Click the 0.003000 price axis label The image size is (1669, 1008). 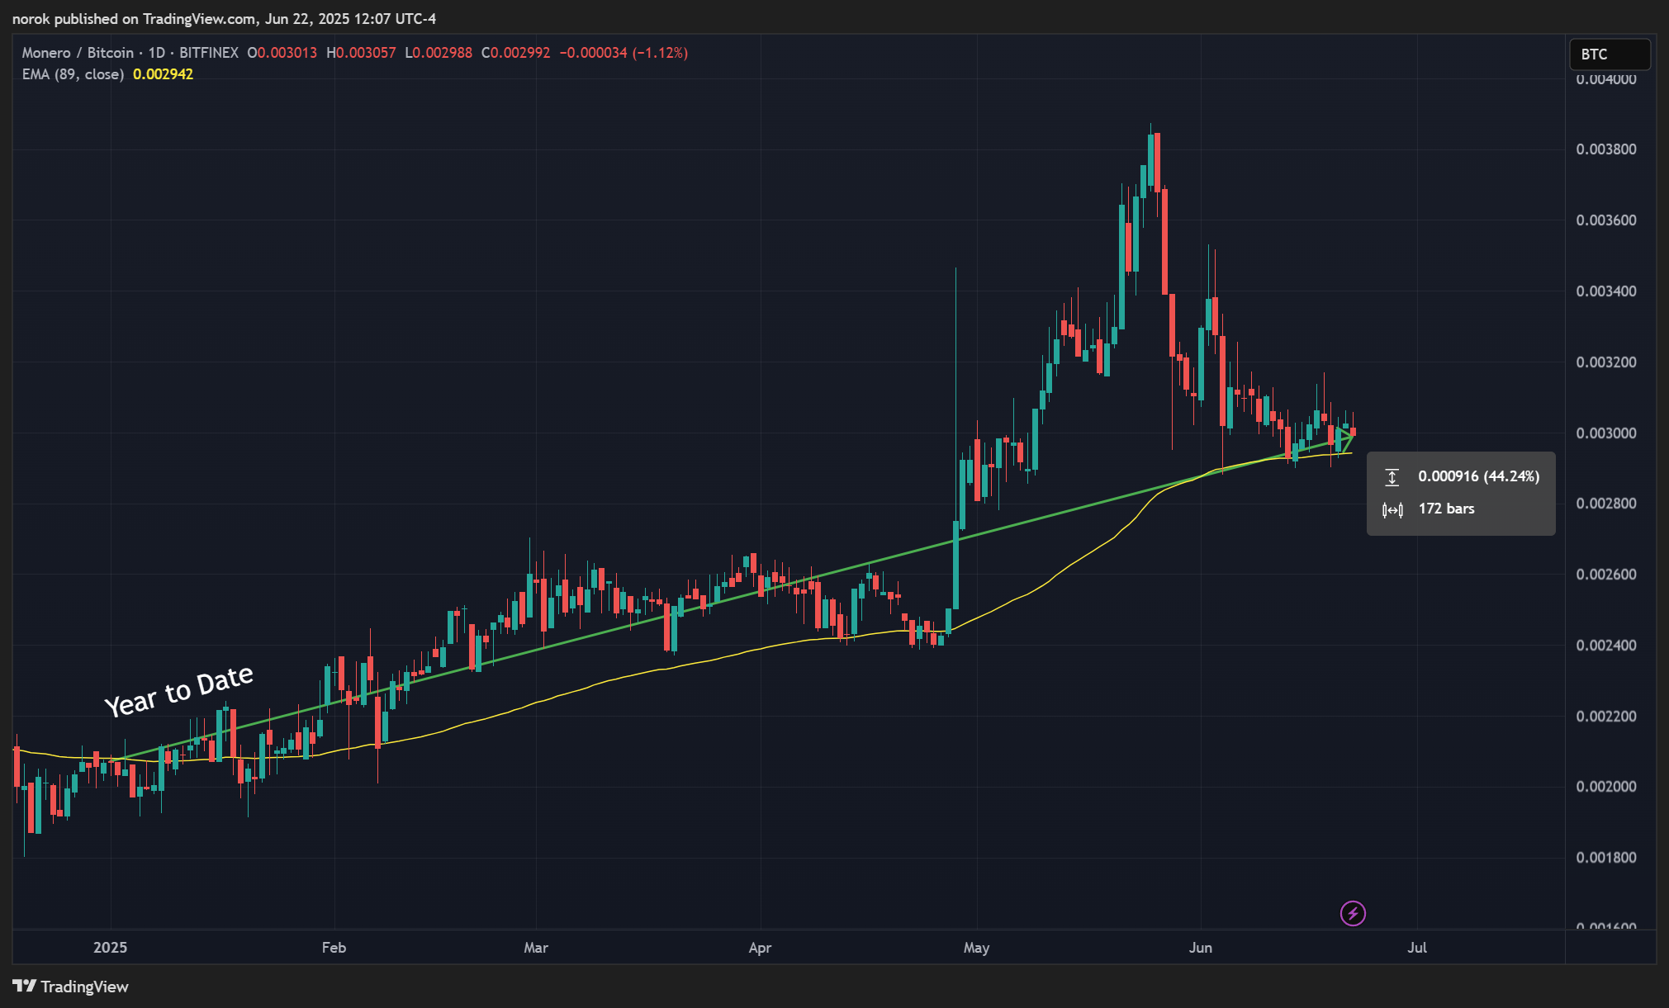1605,433
